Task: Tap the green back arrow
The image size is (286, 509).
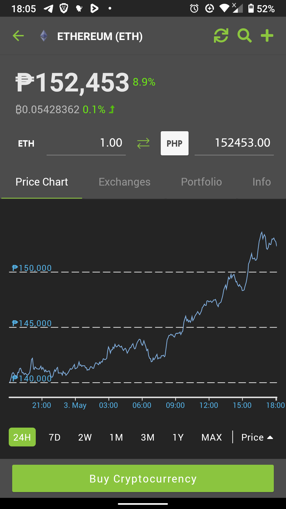Action: [x=18, y=36]
